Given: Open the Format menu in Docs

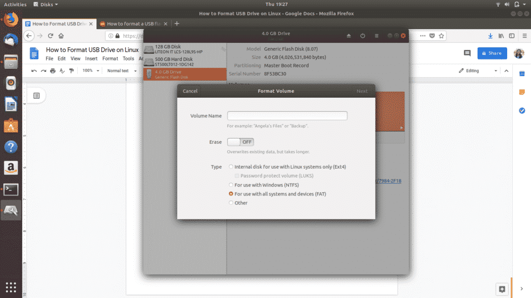Looking at the screenshot, I should point(110,59).
